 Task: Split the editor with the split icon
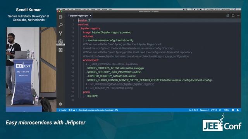[x=233, y=15]
